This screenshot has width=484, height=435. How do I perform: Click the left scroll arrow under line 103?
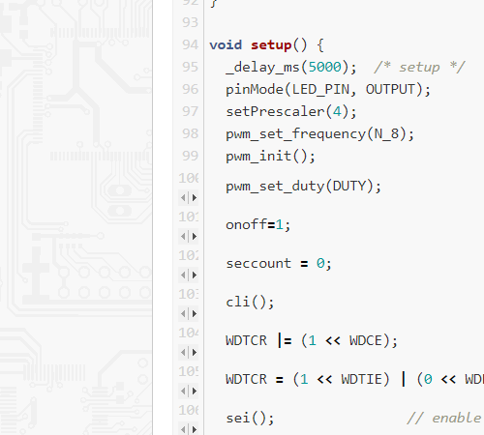coord(183,313)
